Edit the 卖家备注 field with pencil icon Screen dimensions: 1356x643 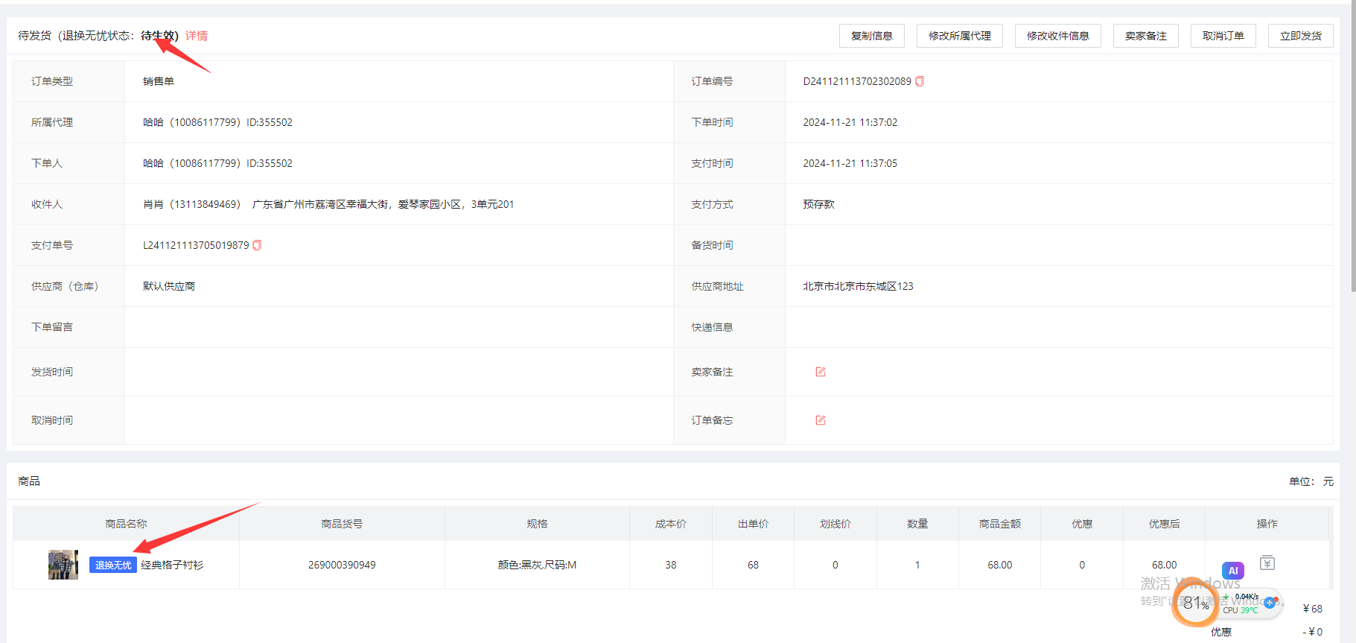tap(820, 372)
